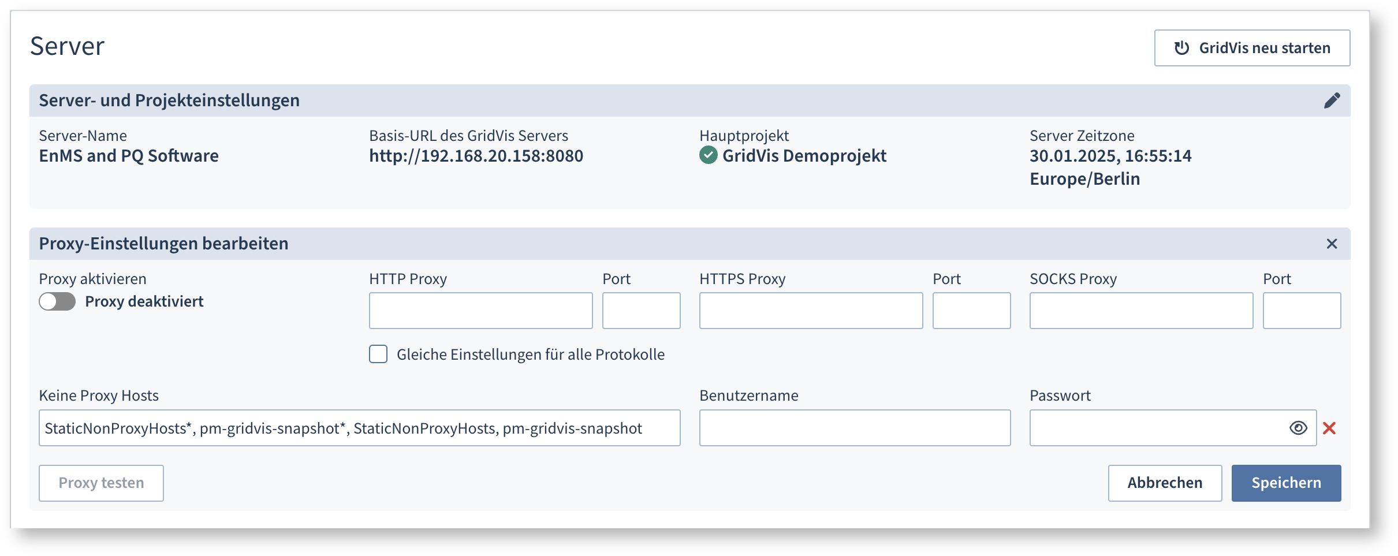Focus the Passwort input field

click(x=1155, y=428)
